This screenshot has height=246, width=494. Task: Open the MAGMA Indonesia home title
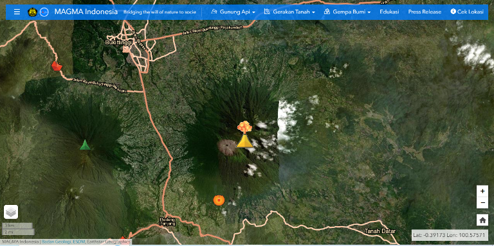pos(86,12)
